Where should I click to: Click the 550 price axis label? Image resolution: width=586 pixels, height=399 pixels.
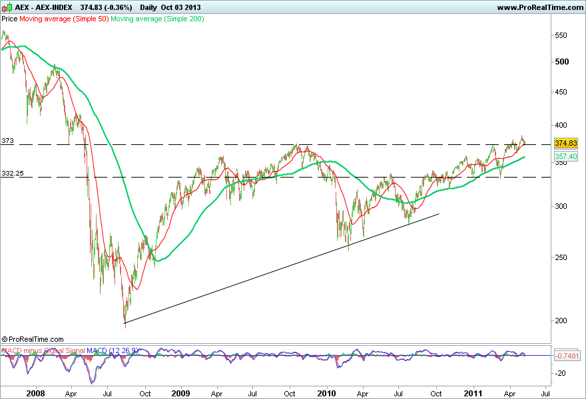[561, 35]
